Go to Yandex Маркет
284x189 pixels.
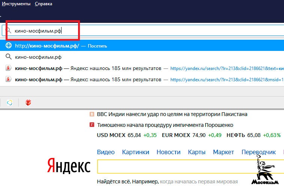pyautogui.click(x=223, y=152)
